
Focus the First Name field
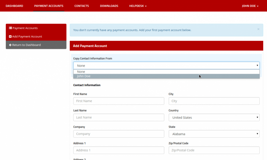click(x=119, y=101)
